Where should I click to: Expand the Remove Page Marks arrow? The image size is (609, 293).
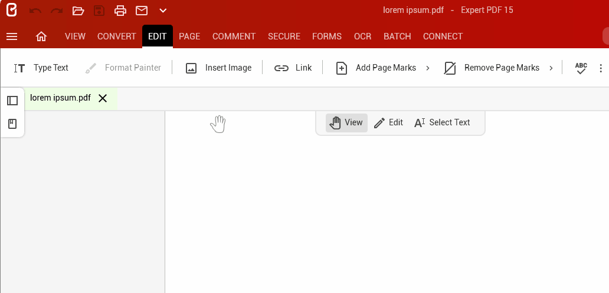551,68
